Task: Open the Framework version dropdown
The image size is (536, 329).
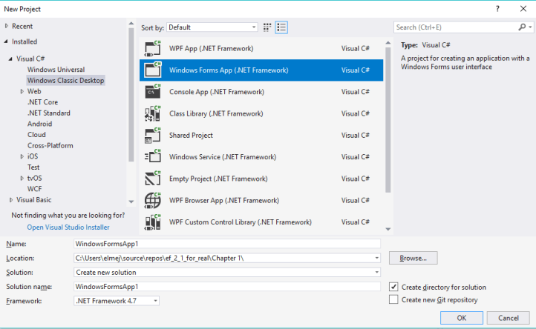Action: coord(117,300)
